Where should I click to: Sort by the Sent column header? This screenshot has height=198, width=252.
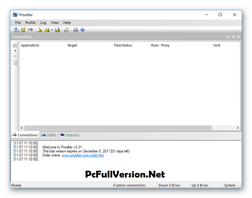(x=226, y=45)
